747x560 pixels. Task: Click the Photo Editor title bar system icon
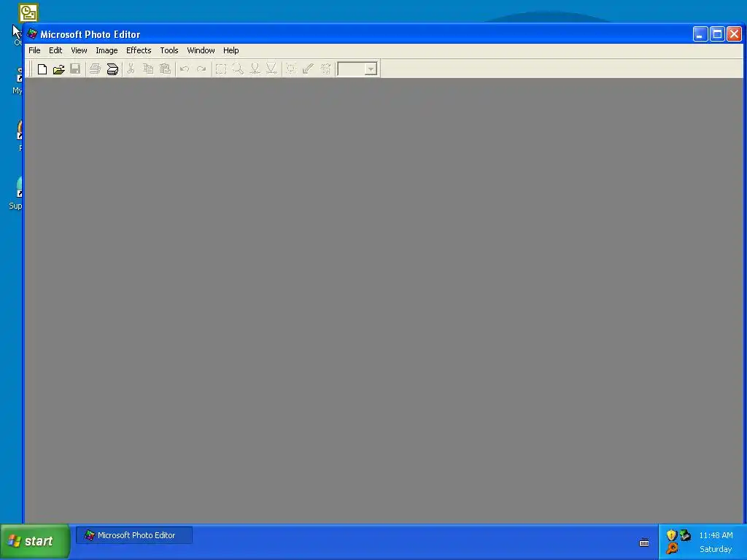tap(32, 34)
